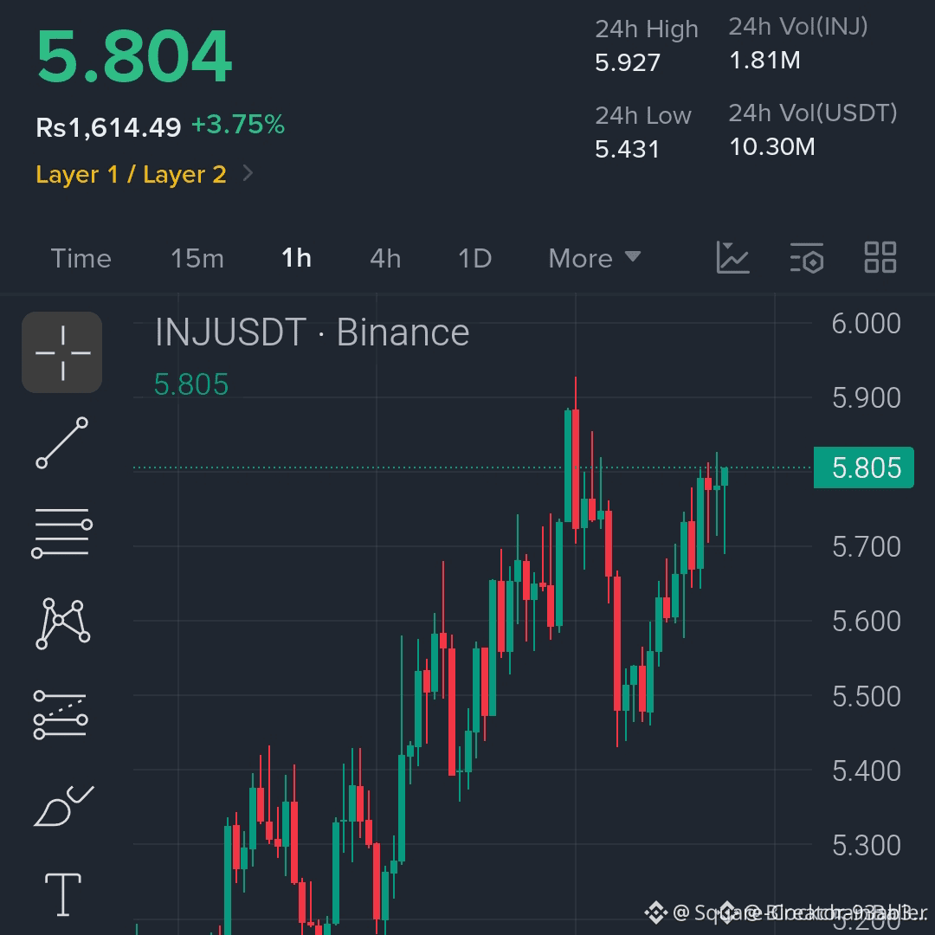The width and height of the screenshot is (935, 935).
Task: Click the 5.900 price axis label
Action: (x=866, y=397)
